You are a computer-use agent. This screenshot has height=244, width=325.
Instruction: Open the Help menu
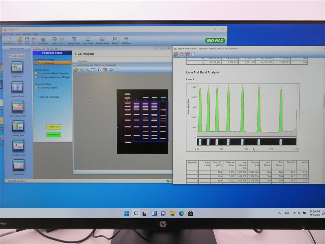pos(35,34)
